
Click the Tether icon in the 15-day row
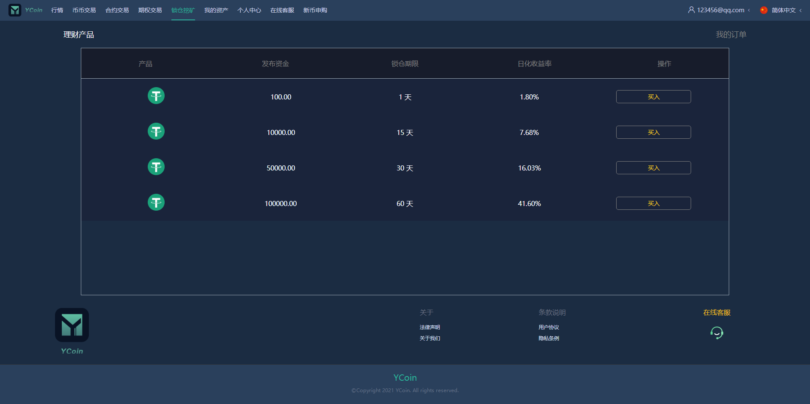(156, 132)
